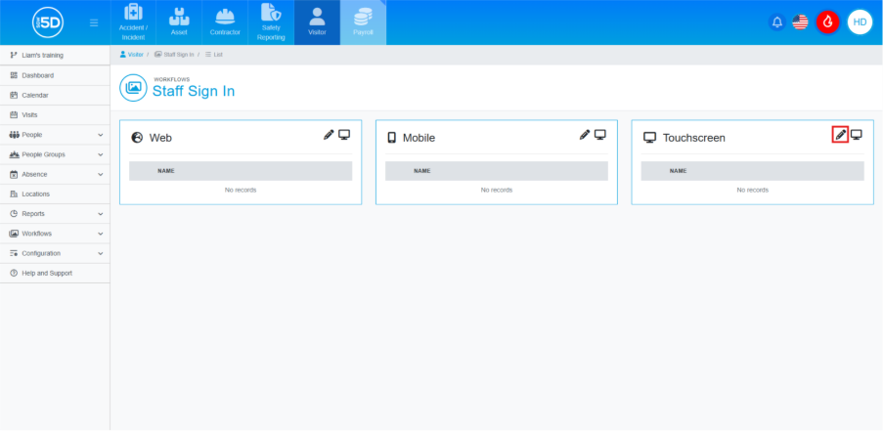883x431 pixels.
Task: Click the pencil edit icon on Touchscreen card
Action: click(840, 135)
